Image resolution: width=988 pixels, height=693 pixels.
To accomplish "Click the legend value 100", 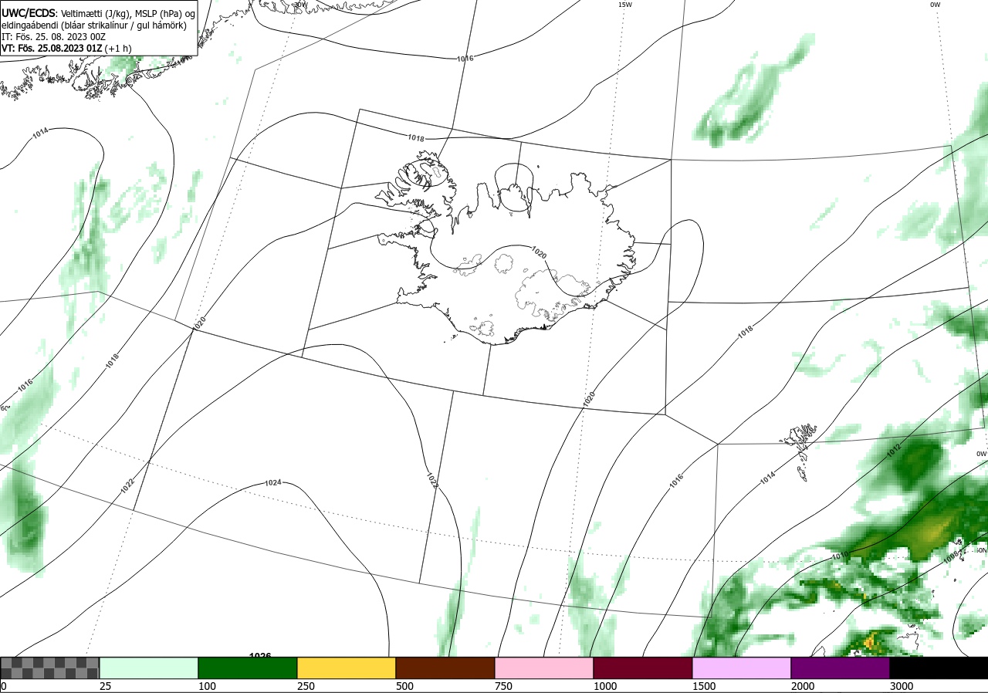I will 208,686.
